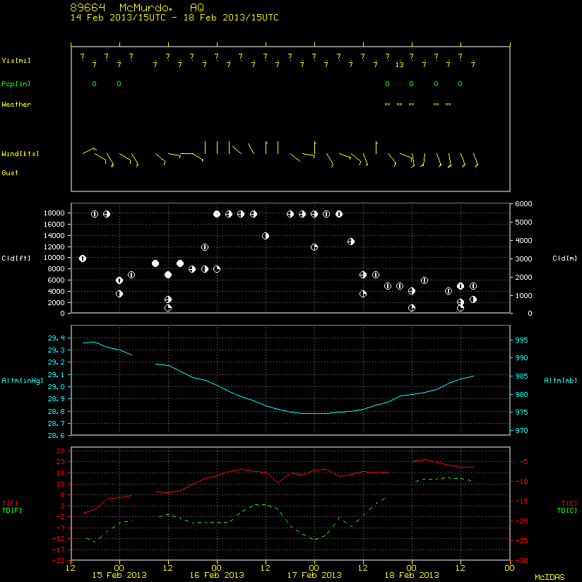The width and height of the screenshot is (582, 582).
Task: Click the Vis[mi] row label
Action: 16,61
